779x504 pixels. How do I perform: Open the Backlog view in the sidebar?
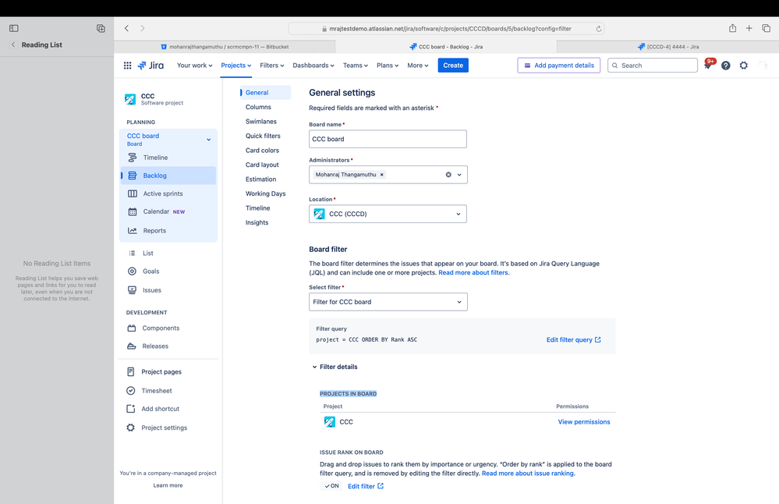[x=154, y=175]
